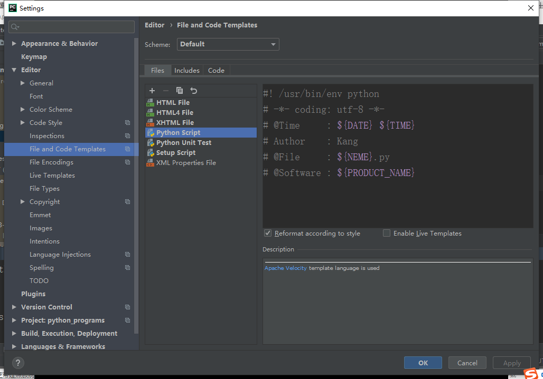Select the Setup Script template name
Screen dimensions: 543x379
point(176,153)
